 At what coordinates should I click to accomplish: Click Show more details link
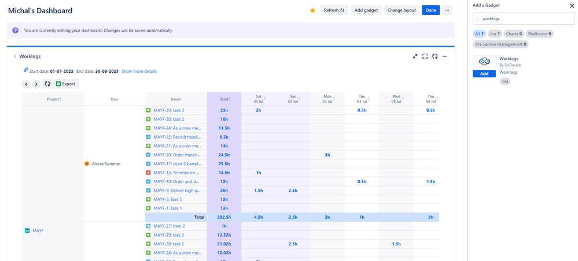click(139, 72)
